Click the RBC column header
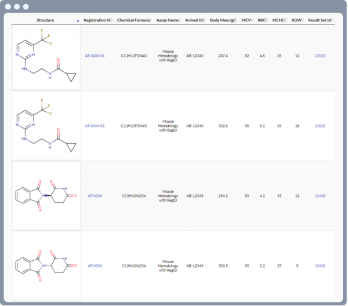The height and width of the screenshot is (306, 348). [x=262, y=20]
